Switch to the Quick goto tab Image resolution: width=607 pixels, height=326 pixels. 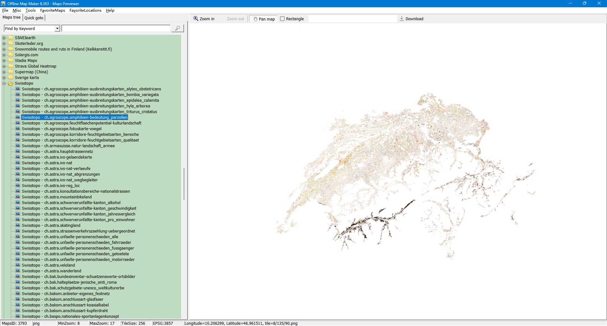pyautogui.click(x=34, y=18)
